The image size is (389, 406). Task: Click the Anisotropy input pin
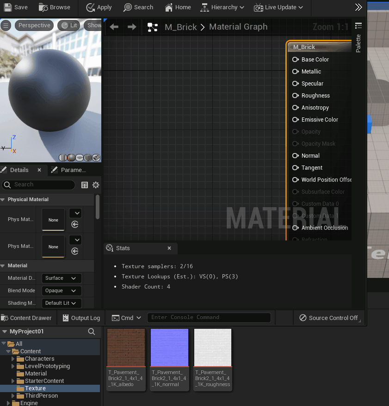[x=296, y=107]
